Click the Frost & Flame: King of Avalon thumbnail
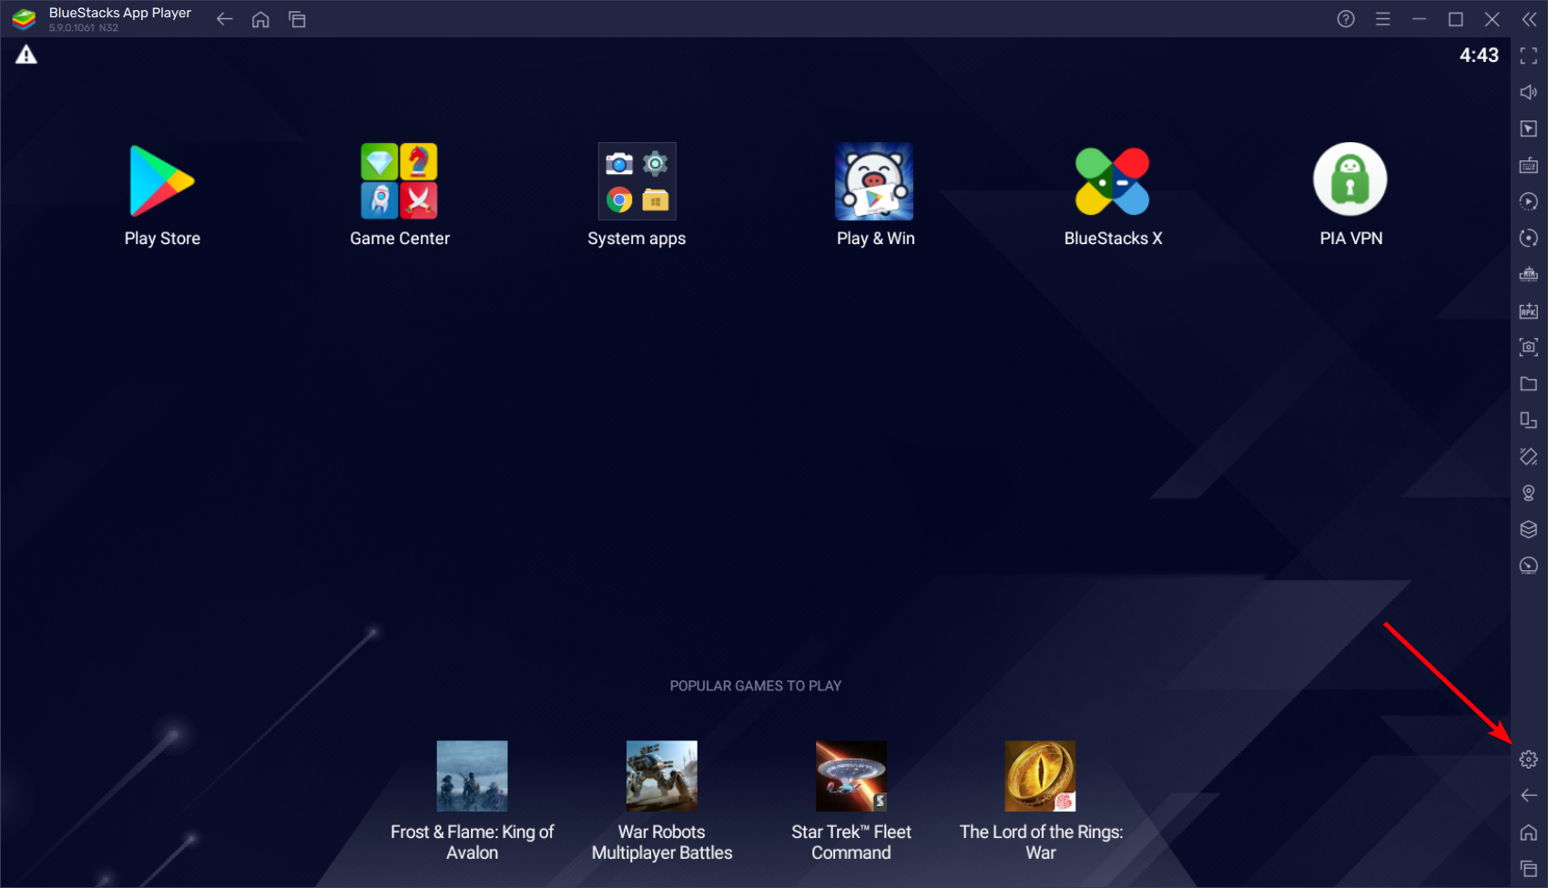 (472, 776)
